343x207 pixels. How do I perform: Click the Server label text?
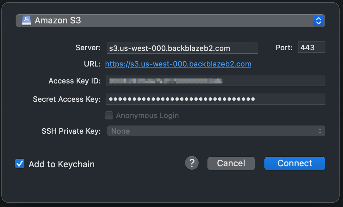coord(88,48)
